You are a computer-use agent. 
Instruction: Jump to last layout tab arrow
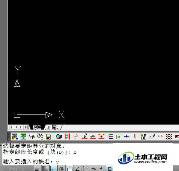coord(26,127)
